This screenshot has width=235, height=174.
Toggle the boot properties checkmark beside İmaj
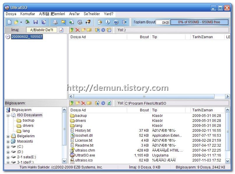click(61, 30)
